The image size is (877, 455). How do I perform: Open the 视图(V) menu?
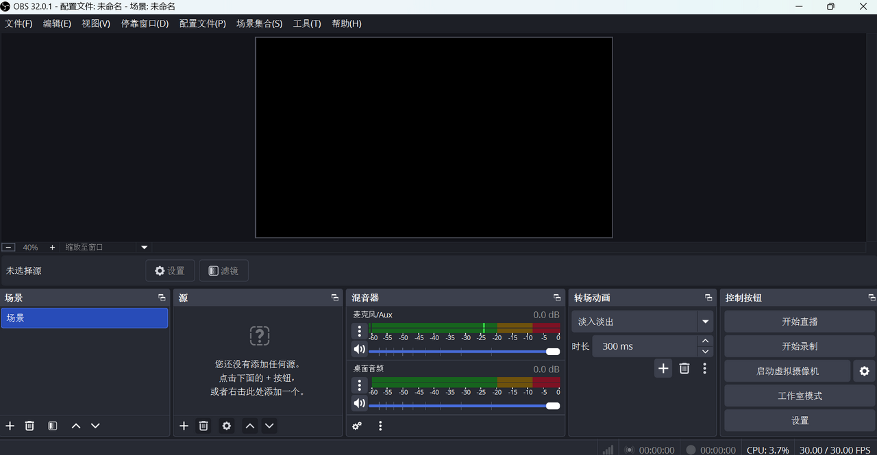tap(95, 23)
